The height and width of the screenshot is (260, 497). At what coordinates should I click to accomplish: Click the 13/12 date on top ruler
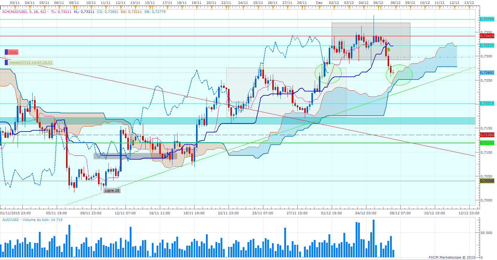tap(469, 3)
